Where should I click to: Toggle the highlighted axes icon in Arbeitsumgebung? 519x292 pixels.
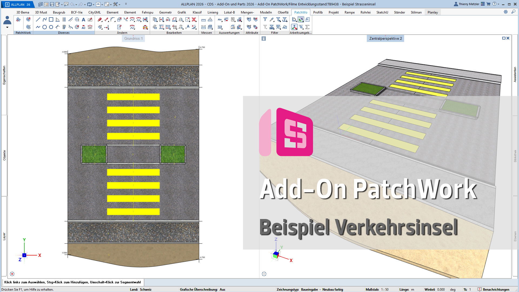(294, 27)
